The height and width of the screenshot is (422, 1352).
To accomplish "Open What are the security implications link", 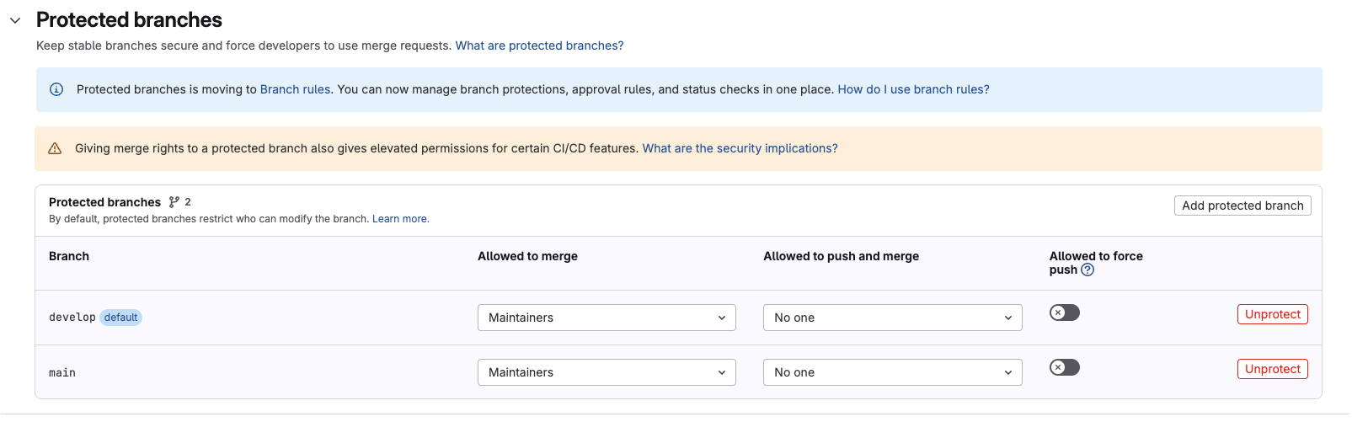I will pyautogui.click(x=740, y=148).
